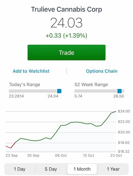Click the chart line peak near 23 Oct
Viewport: 133px width, 176px height.
tap(116, 111)
